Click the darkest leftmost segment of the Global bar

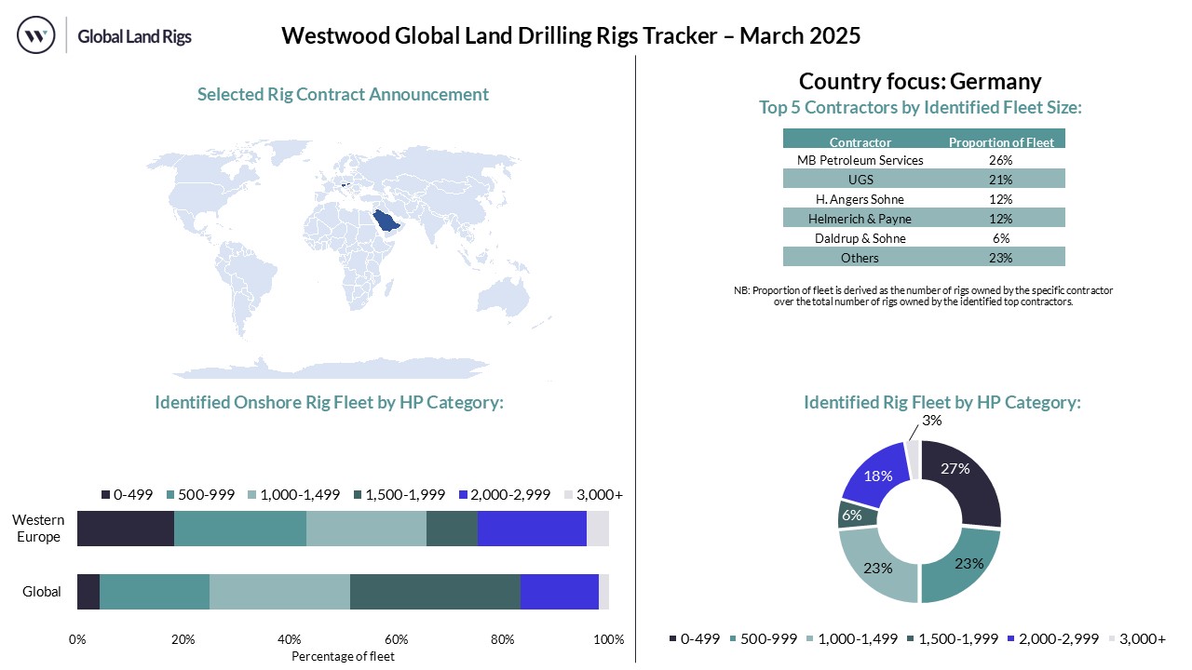[88, 592]
